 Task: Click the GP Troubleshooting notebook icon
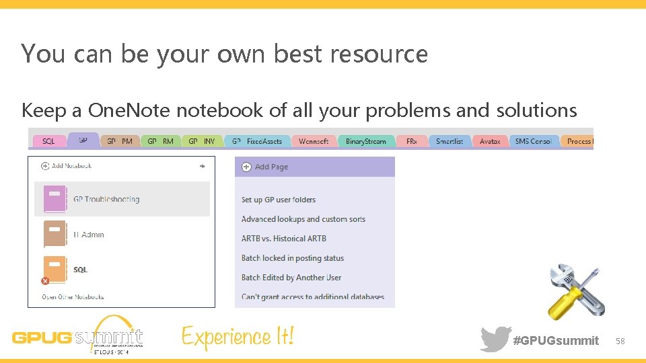[x=55, y=199]
